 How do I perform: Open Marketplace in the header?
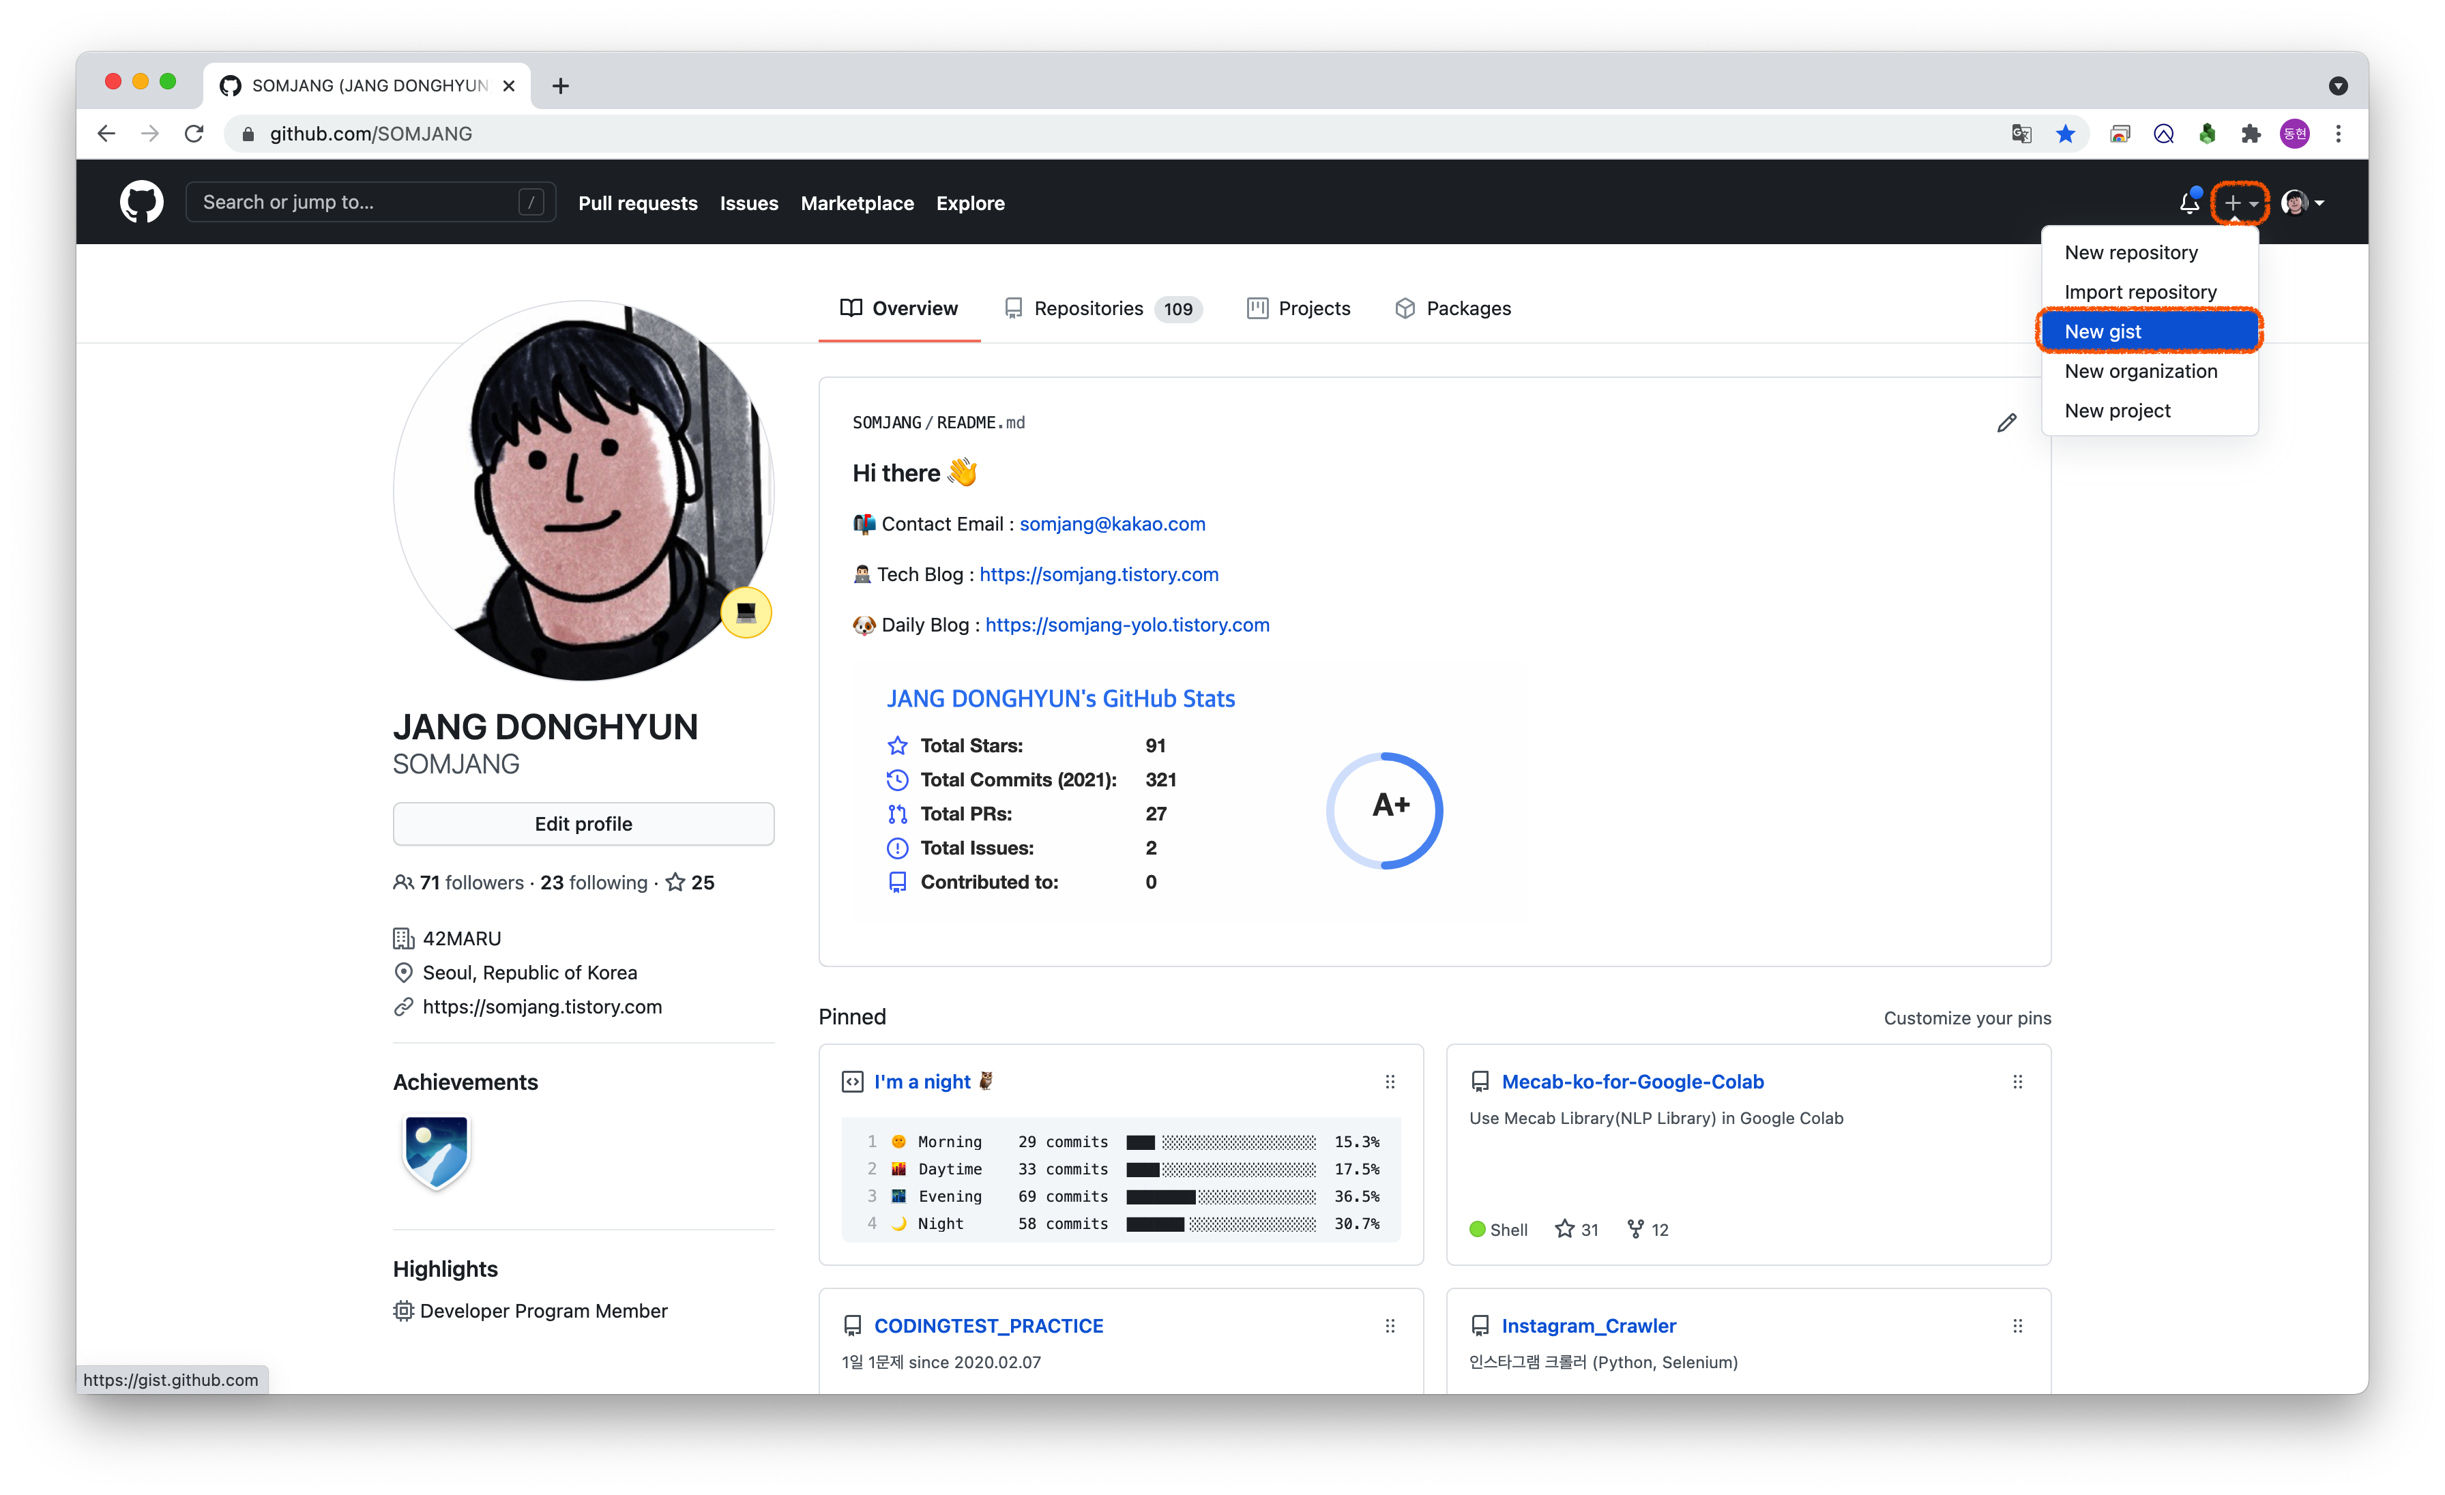click(x=858, y=203)
